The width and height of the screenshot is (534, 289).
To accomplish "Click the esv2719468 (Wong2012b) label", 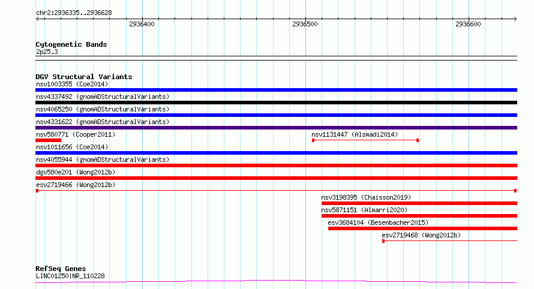I will [x=421, y=235].
